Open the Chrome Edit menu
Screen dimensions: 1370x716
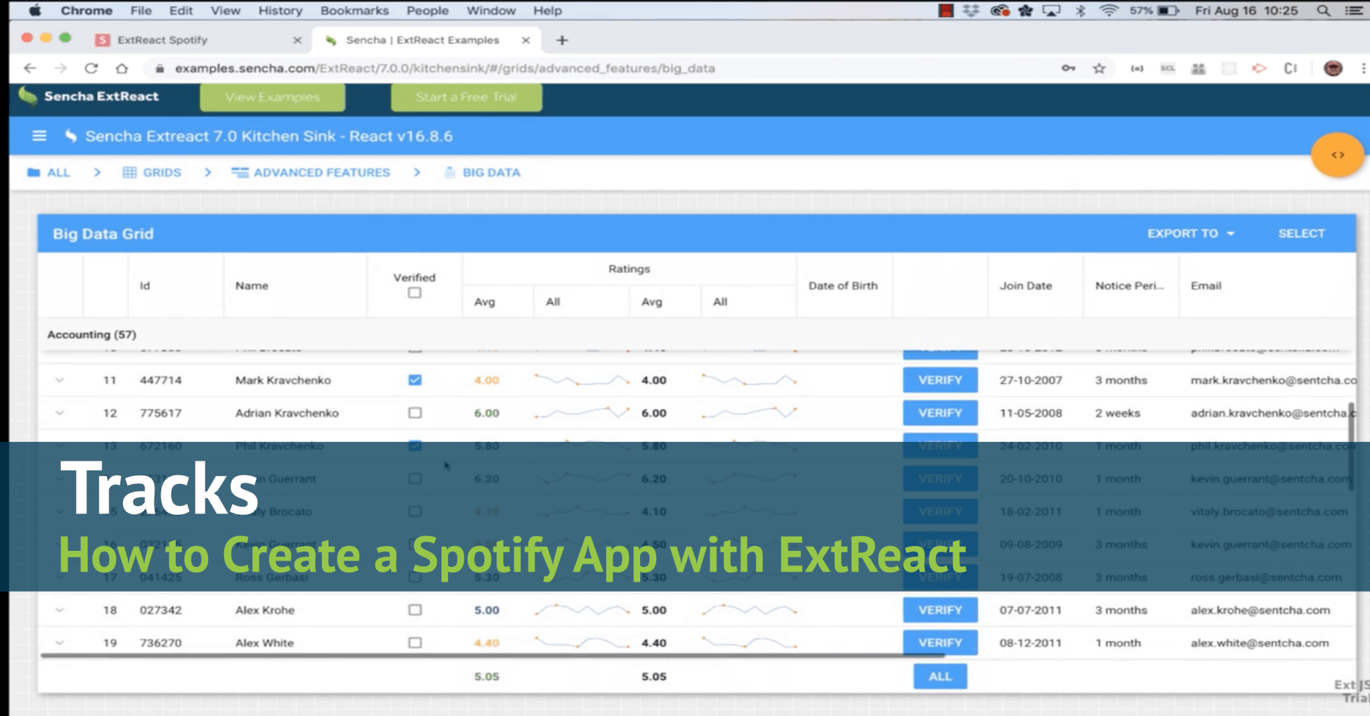pyautogui.click(x=181, y=11)
